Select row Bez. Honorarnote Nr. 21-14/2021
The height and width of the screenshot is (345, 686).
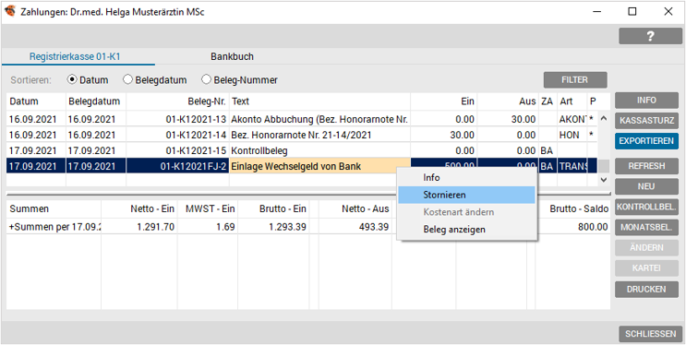(302, 135)
